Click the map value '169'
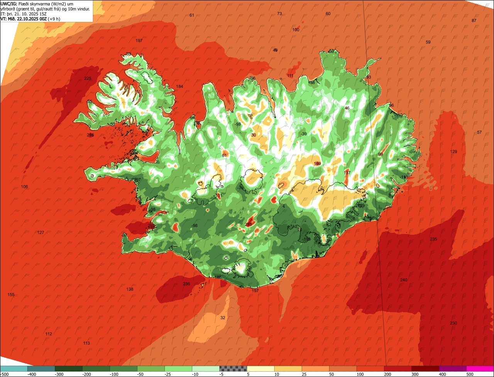 (x=317, y=163)
